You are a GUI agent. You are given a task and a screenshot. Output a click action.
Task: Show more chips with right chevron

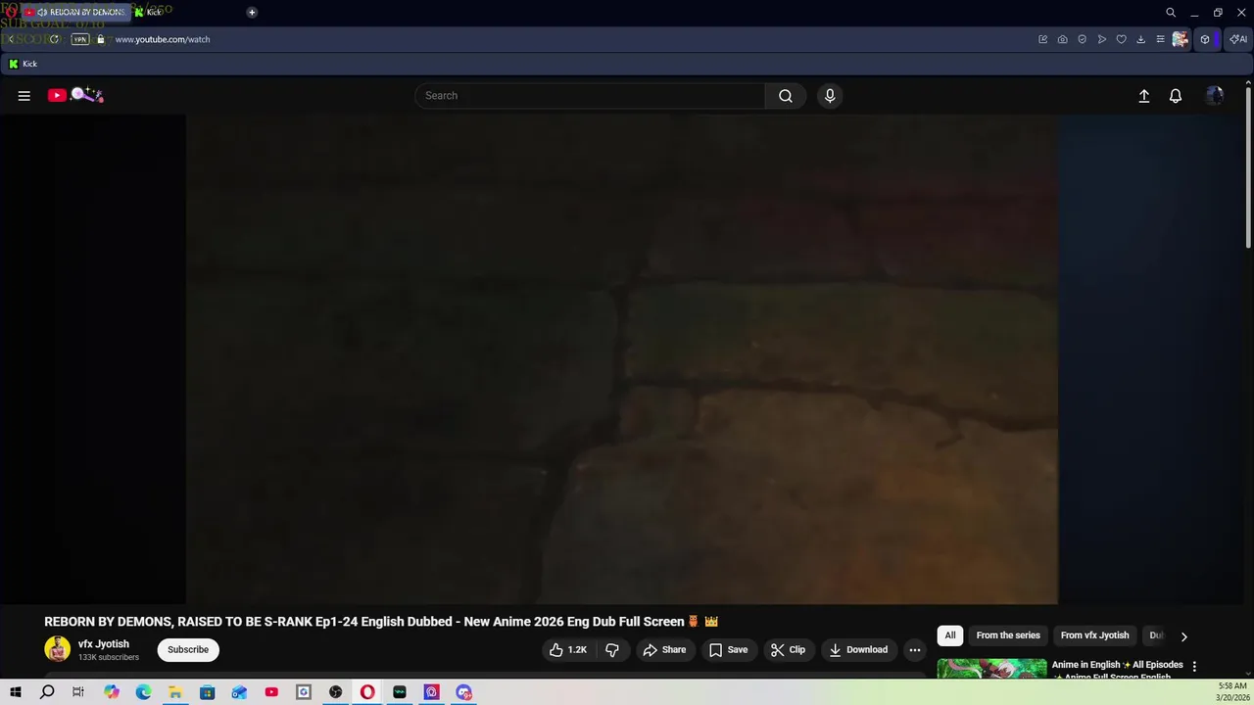point(1183,636)
